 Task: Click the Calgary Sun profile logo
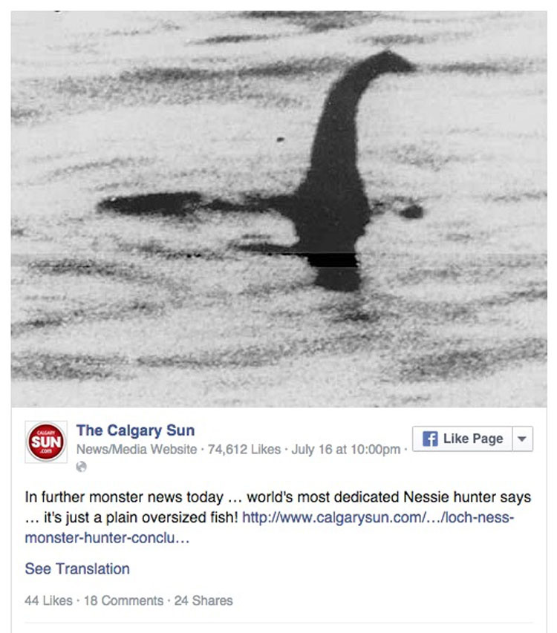click(46, 442)
